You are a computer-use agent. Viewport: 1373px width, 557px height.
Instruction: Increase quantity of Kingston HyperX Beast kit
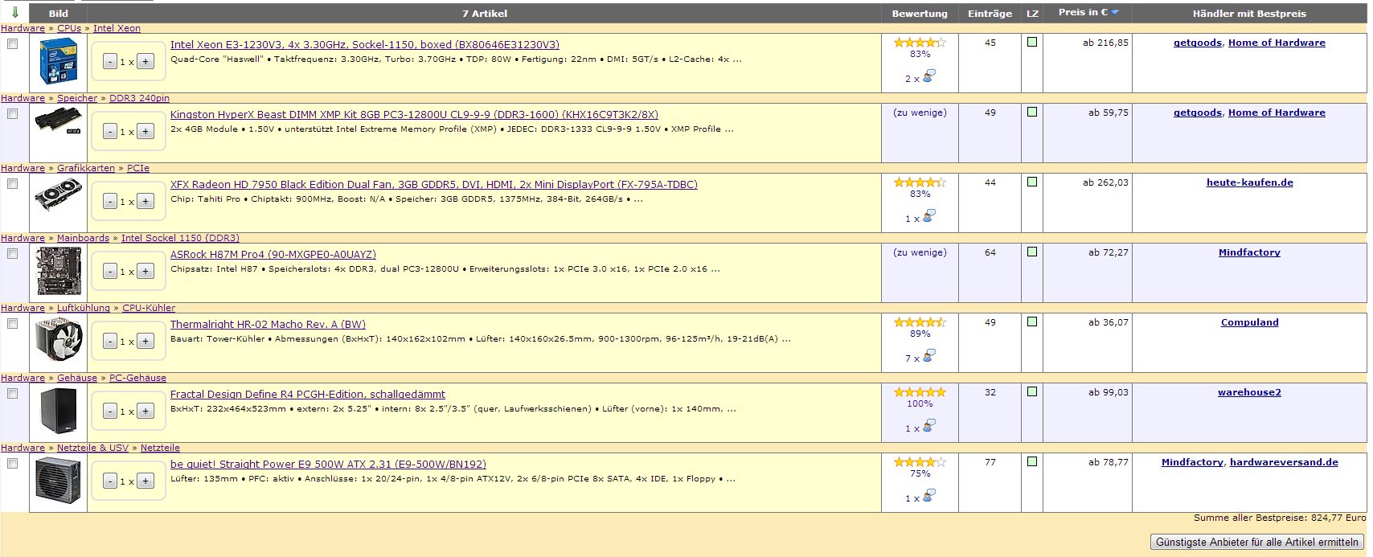[145, 131]
